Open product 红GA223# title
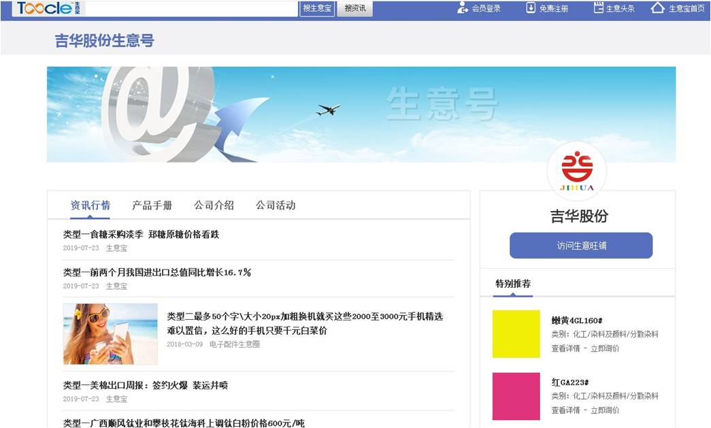The height and width of the screenshot is (428, 711). (570, 382)
